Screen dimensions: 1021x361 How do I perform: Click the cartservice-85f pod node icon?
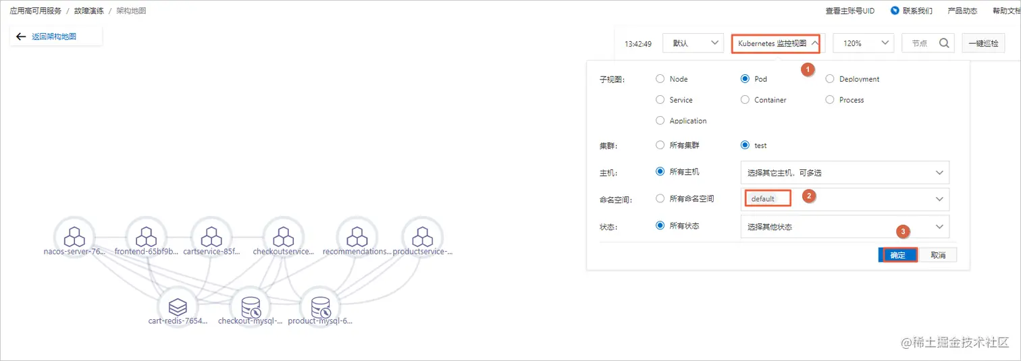(x=212, y=237)
